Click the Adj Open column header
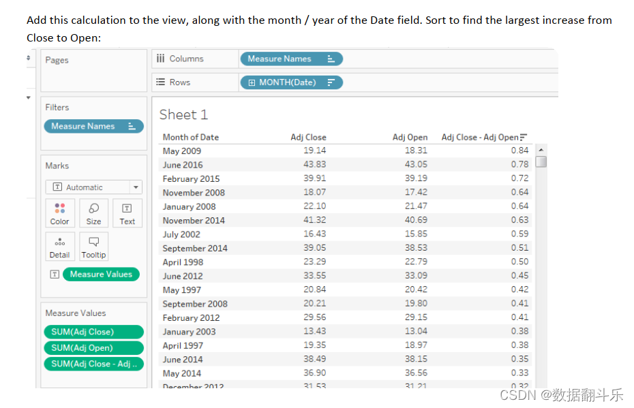 410,138
